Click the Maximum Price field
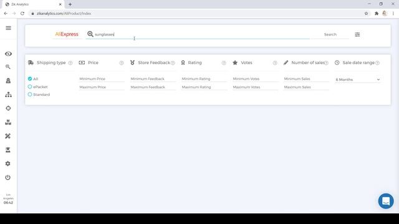The height and width of the screenshot is (224, 399). coord(102,87)
